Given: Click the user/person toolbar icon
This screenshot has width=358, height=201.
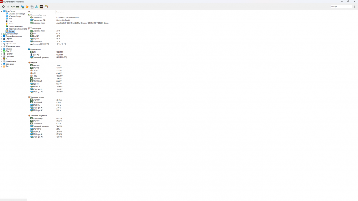Looking at the screenshot, I should (x=37, y=6).
